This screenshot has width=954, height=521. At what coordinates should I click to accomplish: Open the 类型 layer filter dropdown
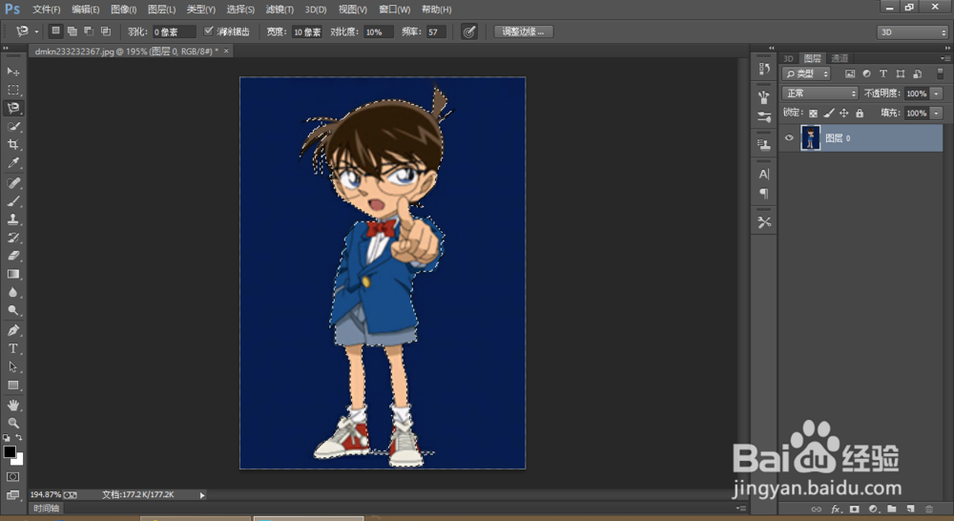806,73
